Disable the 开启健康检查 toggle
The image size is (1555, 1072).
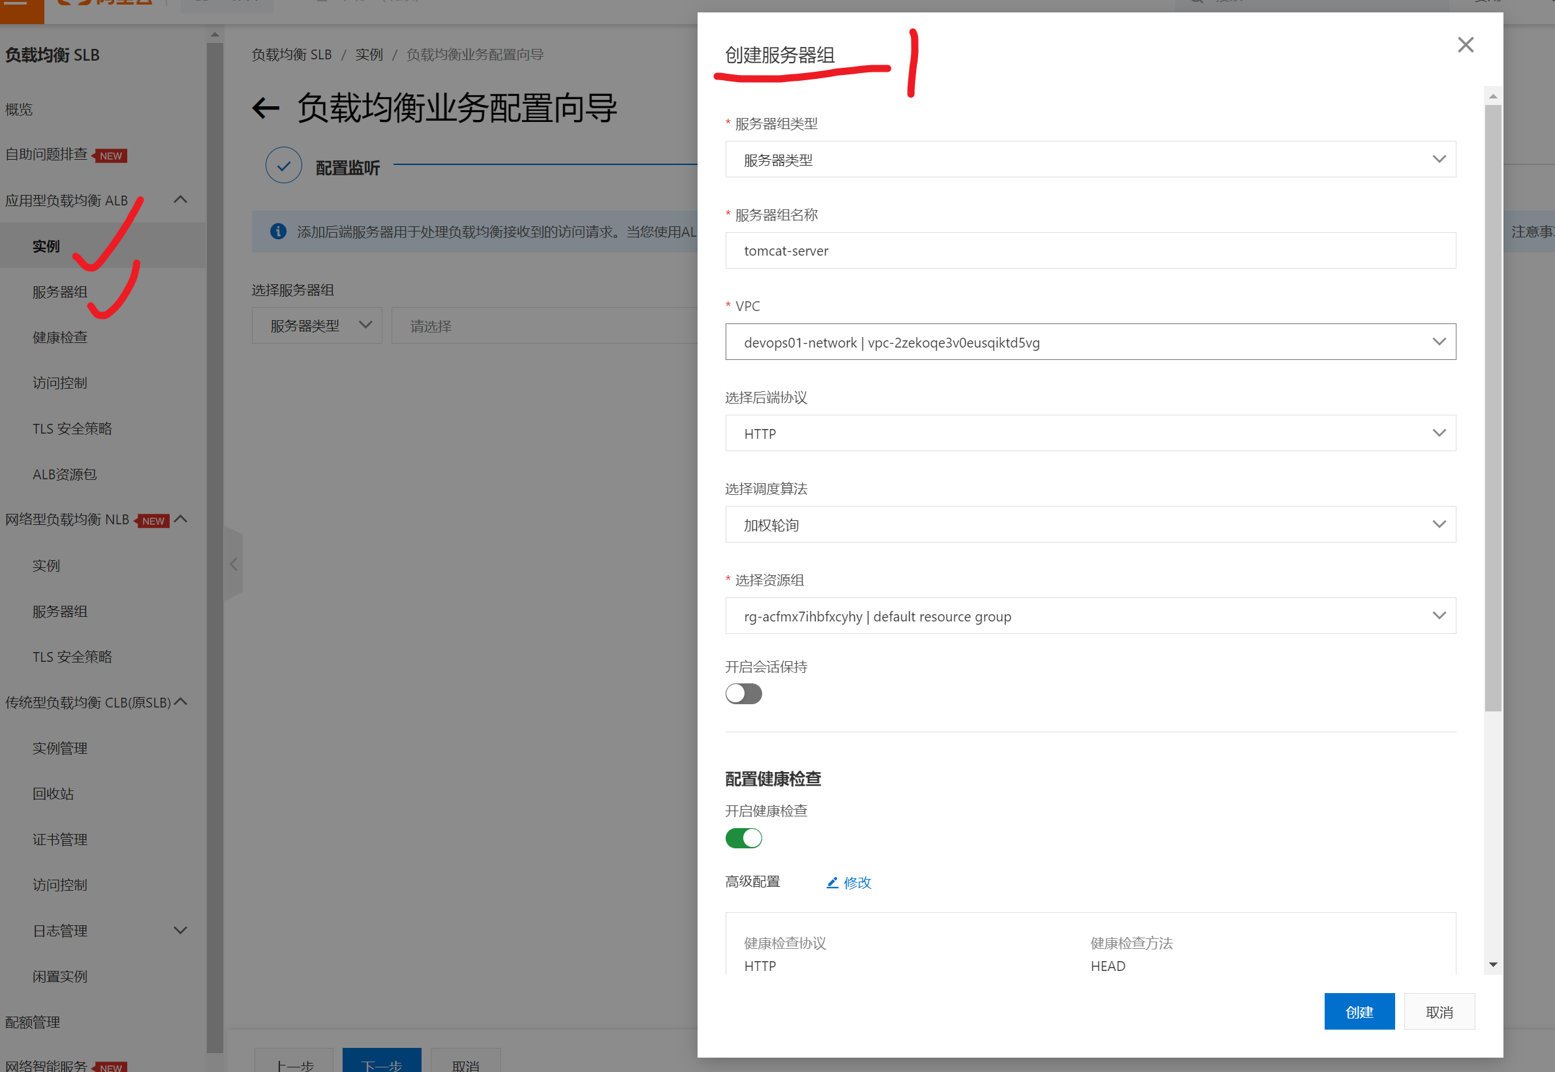click(x=743, y=838)
